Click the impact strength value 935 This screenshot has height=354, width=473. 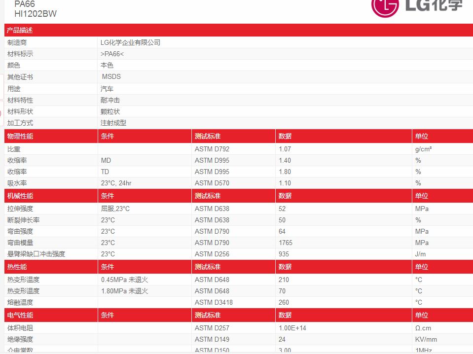(x=284, y=254)
